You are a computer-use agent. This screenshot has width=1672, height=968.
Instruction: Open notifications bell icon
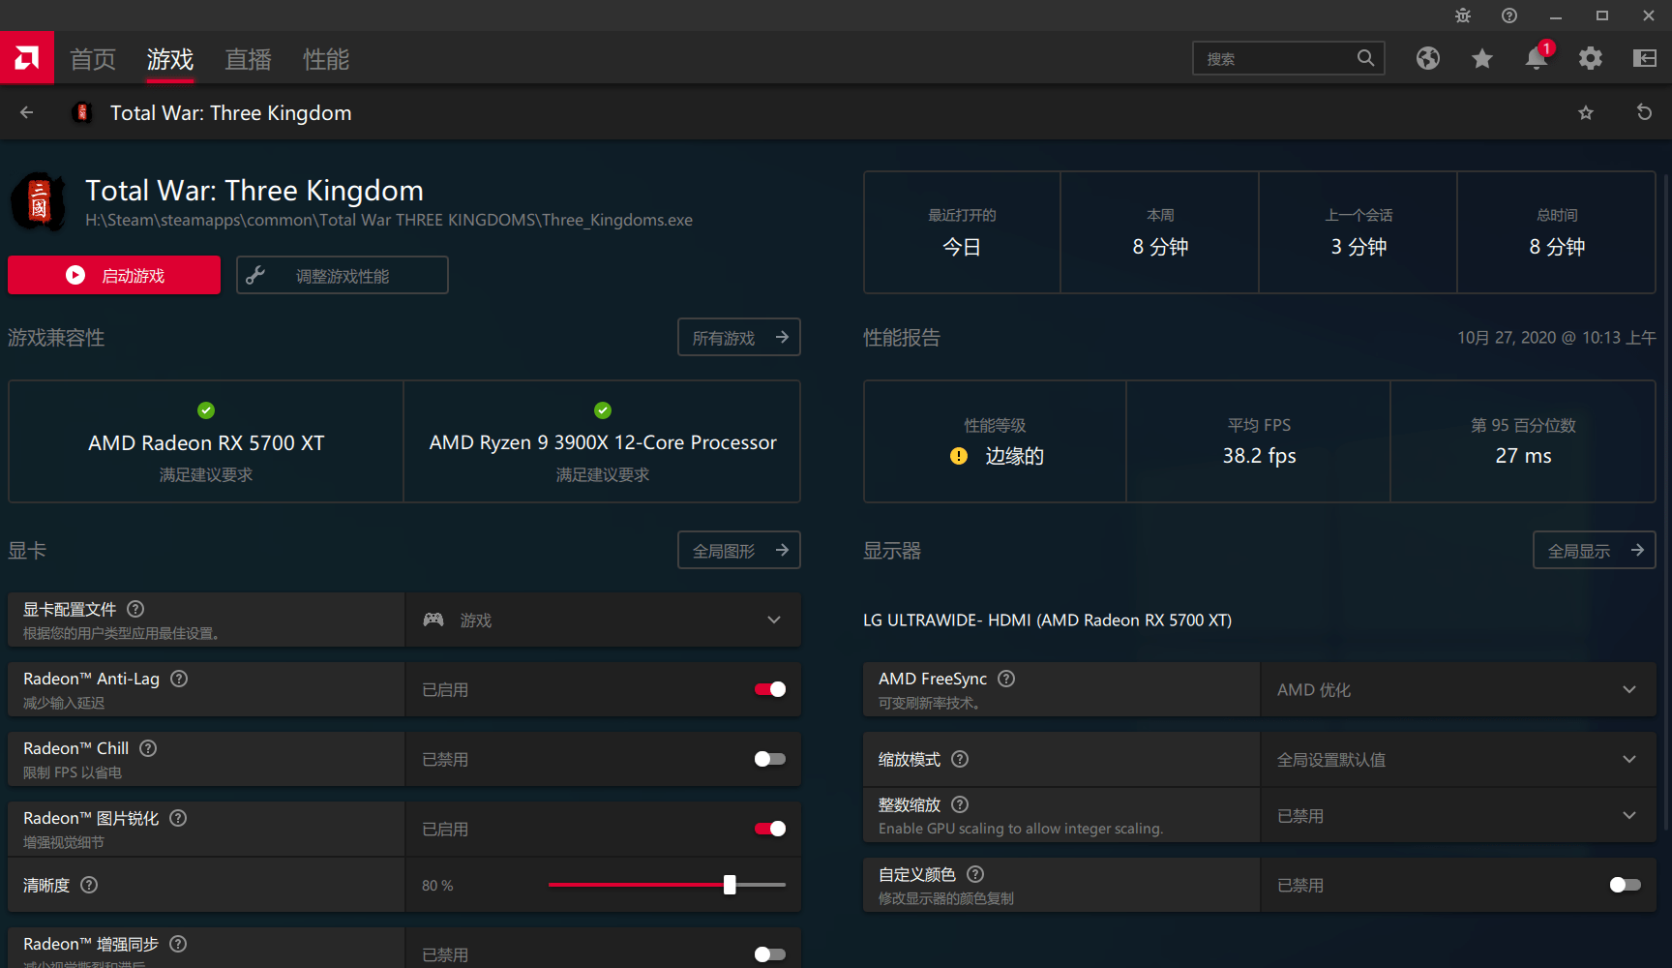(1537, 58)
